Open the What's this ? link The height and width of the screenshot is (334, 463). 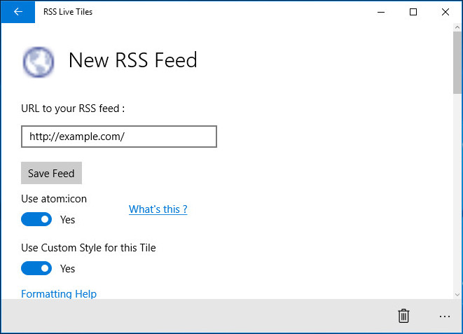pyautogui.click(x=158, y=209)
